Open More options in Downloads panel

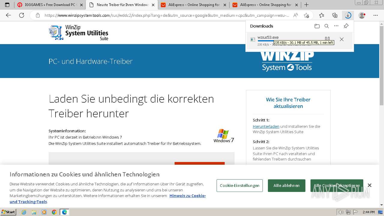pyautogui.click(x=336, y=26)
